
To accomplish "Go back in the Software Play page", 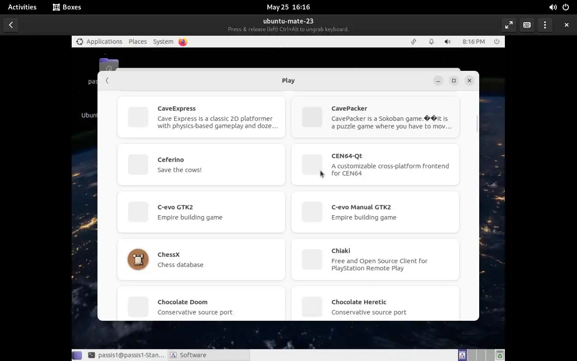I will [x=107, y=80].
